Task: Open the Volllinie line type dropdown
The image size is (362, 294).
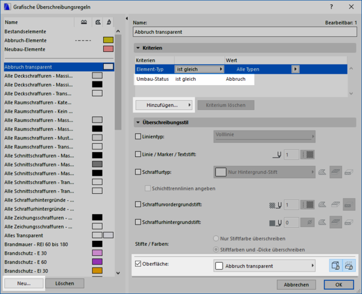Action: click(264, 136)
